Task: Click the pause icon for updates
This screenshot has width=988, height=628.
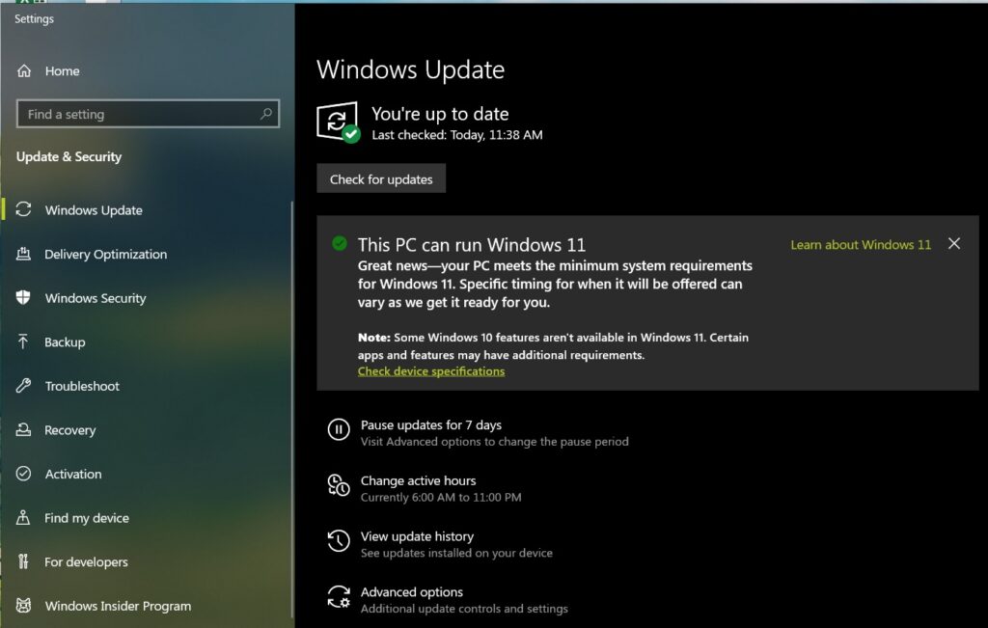Action: (339, 429)
